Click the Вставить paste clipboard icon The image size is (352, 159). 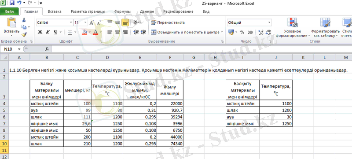point(11,22)
